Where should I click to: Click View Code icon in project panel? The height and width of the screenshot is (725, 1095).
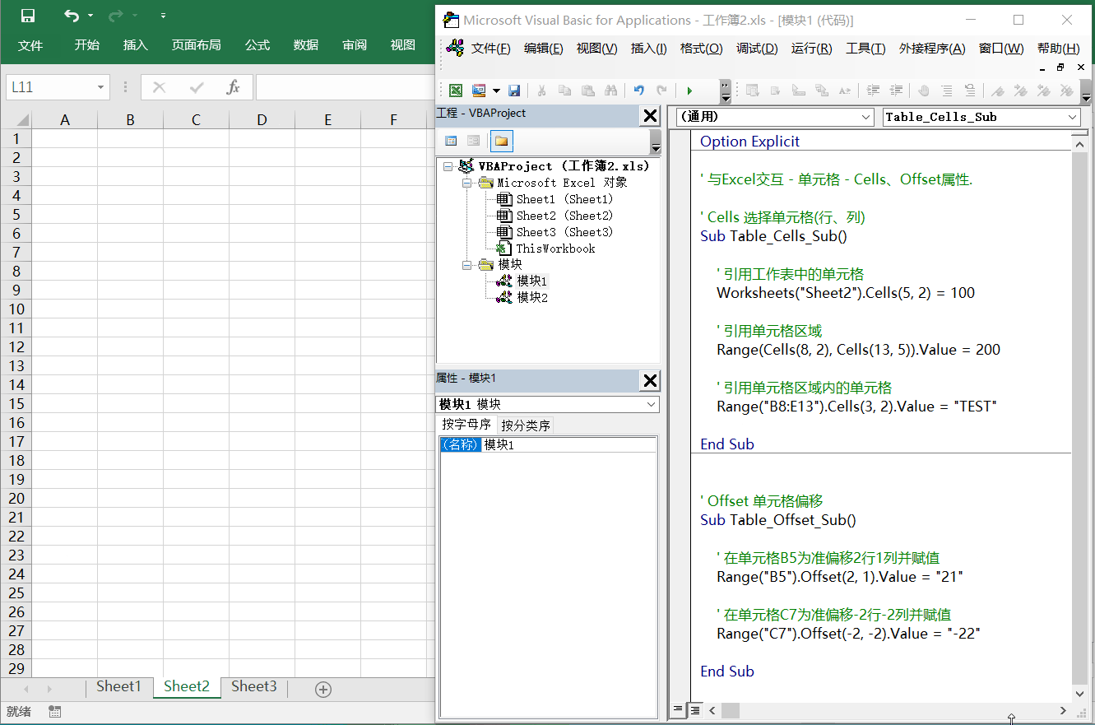[451, 141]
